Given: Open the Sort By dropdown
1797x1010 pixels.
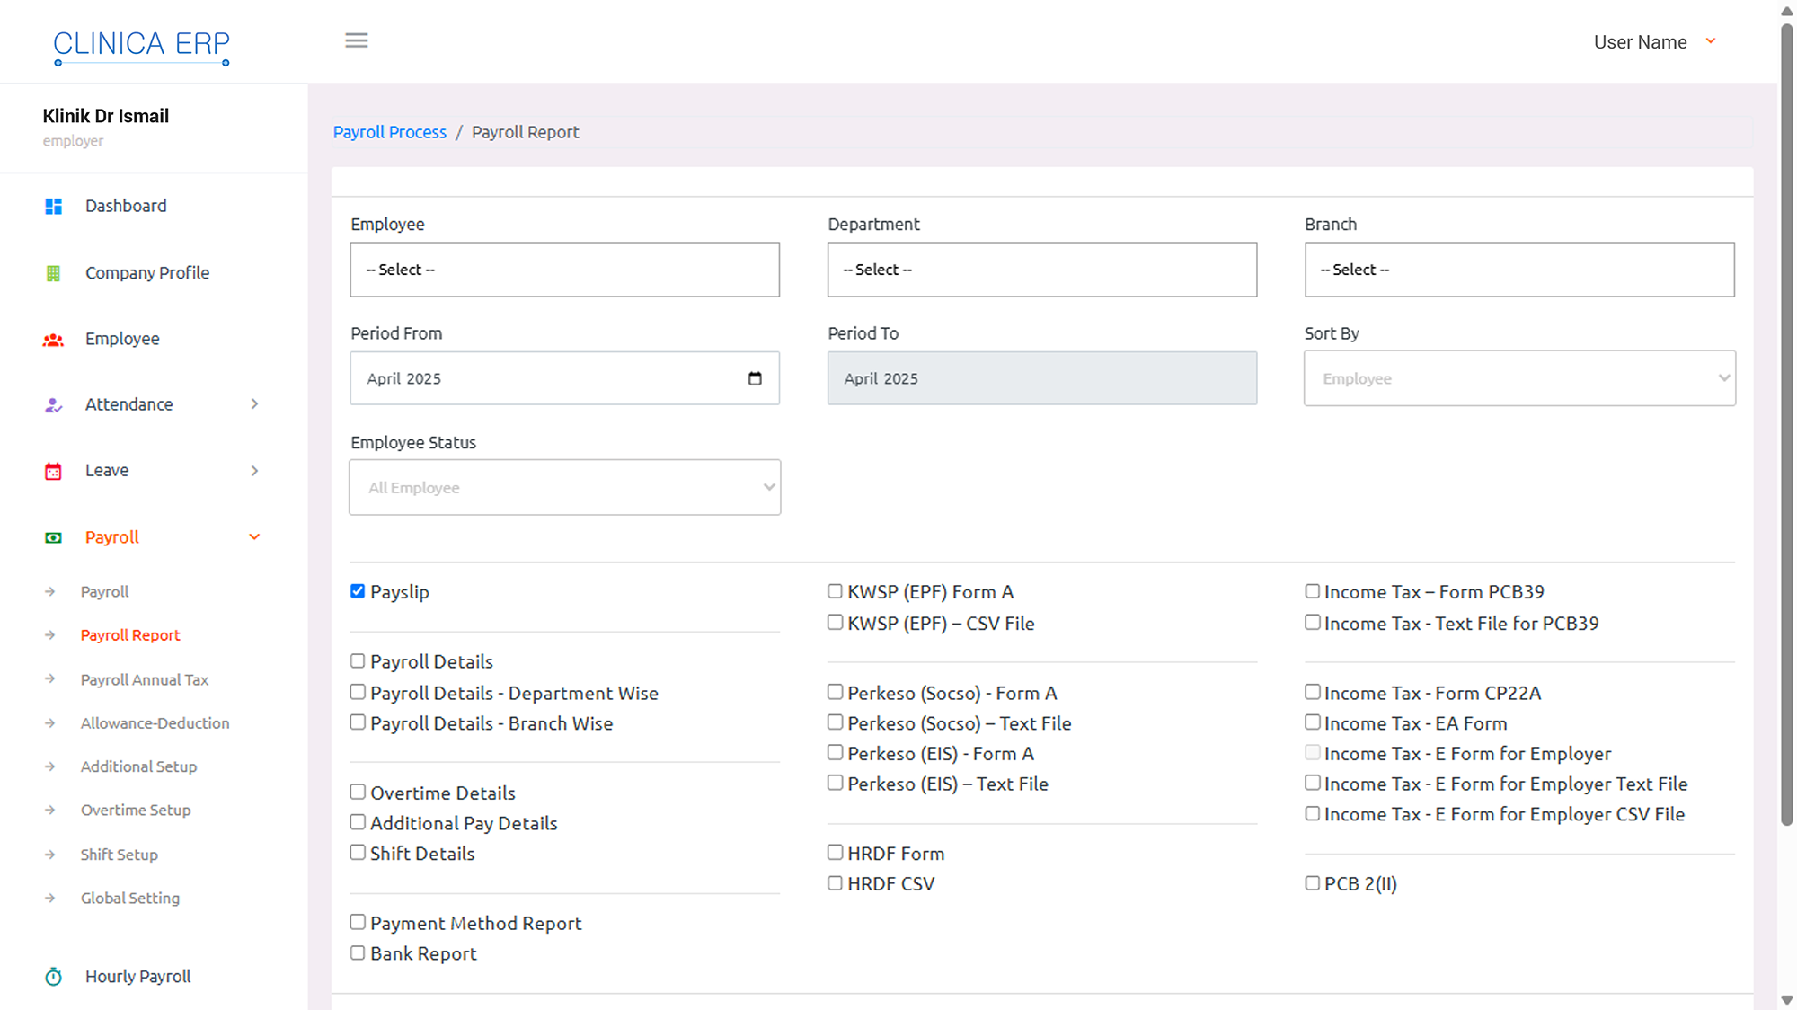Looking at the screenshot, I should click(1519, 378).
